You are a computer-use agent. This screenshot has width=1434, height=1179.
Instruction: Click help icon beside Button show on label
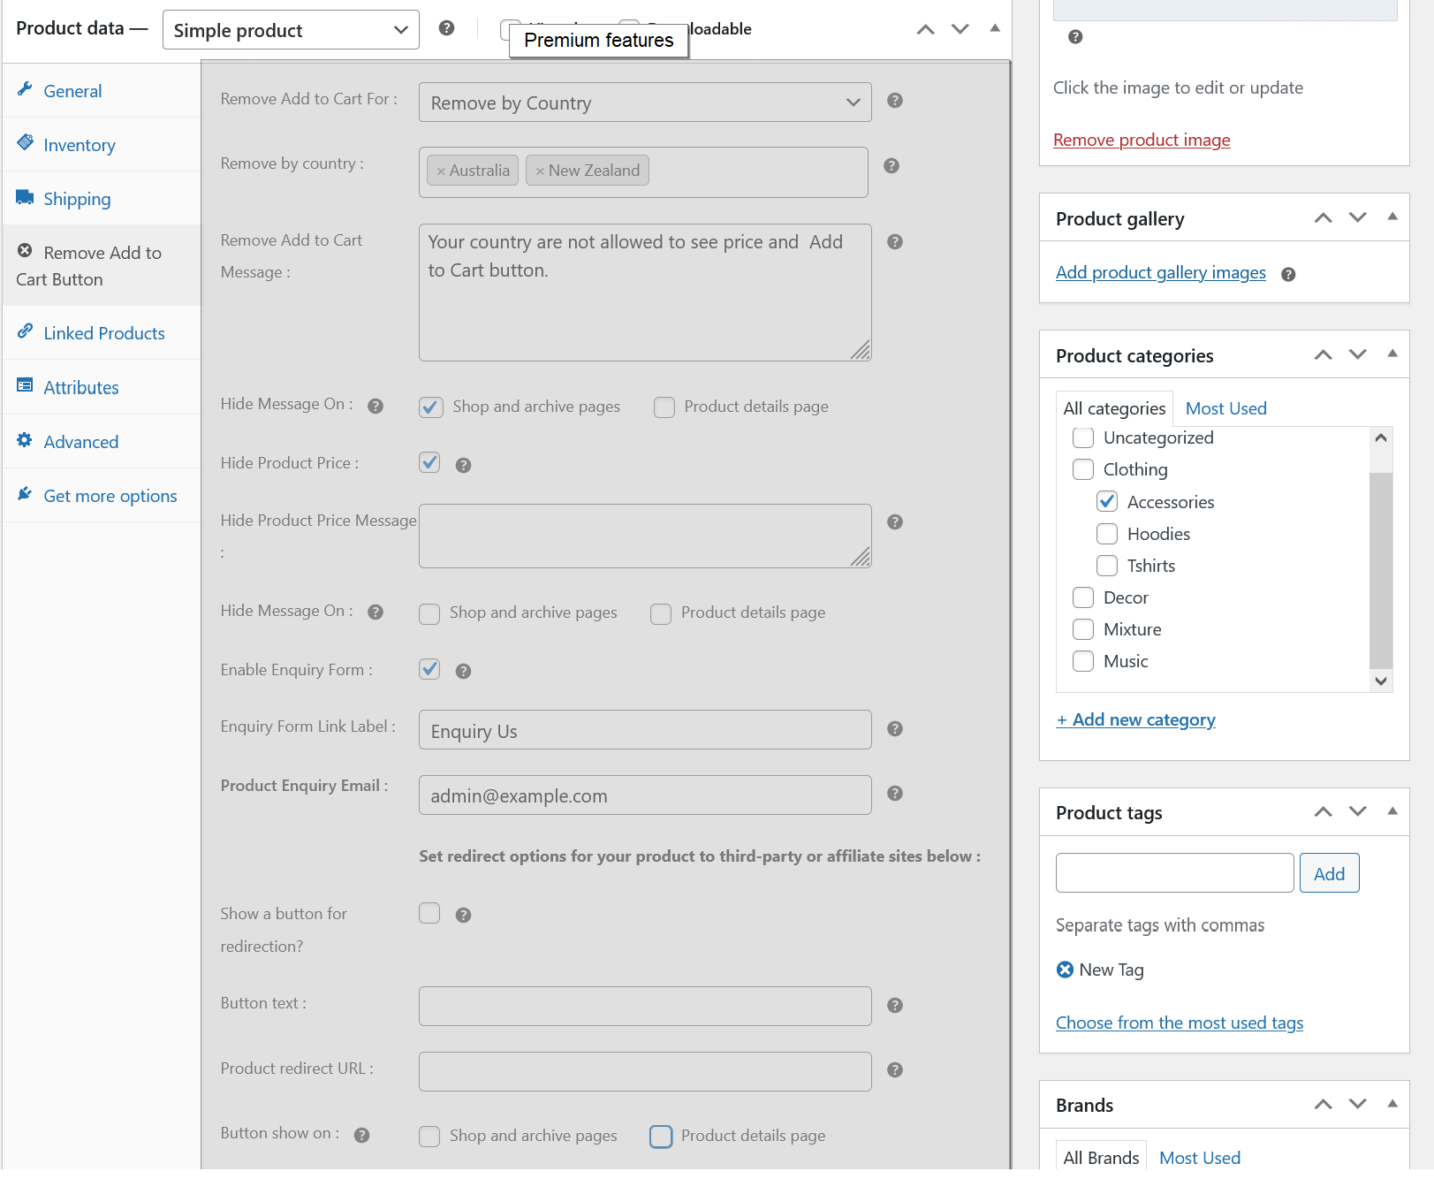coord(361,1136)
